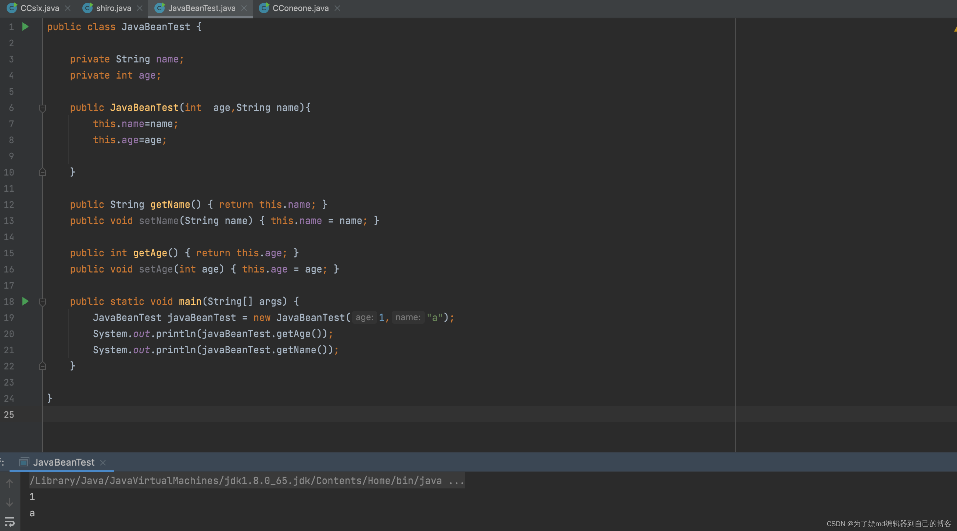Viewport: 957px width, 531px height.
Task: Click the CConeone.java class file icon
Action: [264, 8]
